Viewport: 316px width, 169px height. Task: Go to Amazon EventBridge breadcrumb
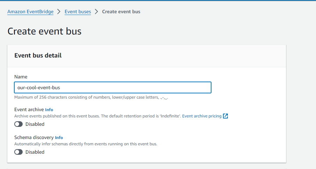30,12
